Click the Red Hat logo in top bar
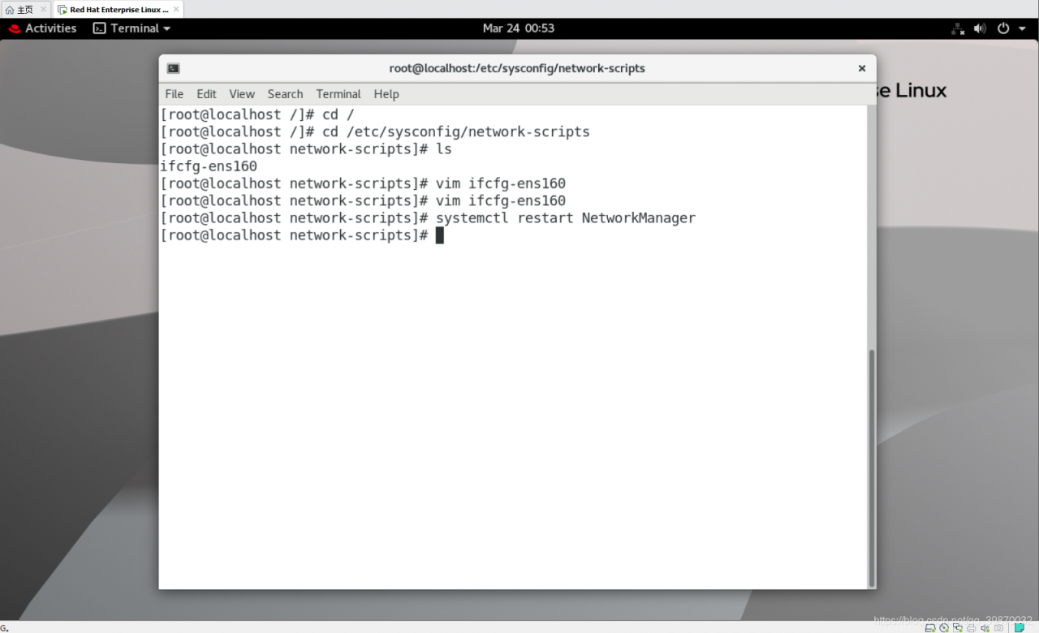The height and width of the screenshot is (633, 1039). tap(15, 28)
